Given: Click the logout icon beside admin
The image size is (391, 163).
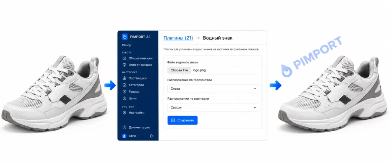Looking at the screenshot, I should [x=152, y=136].
